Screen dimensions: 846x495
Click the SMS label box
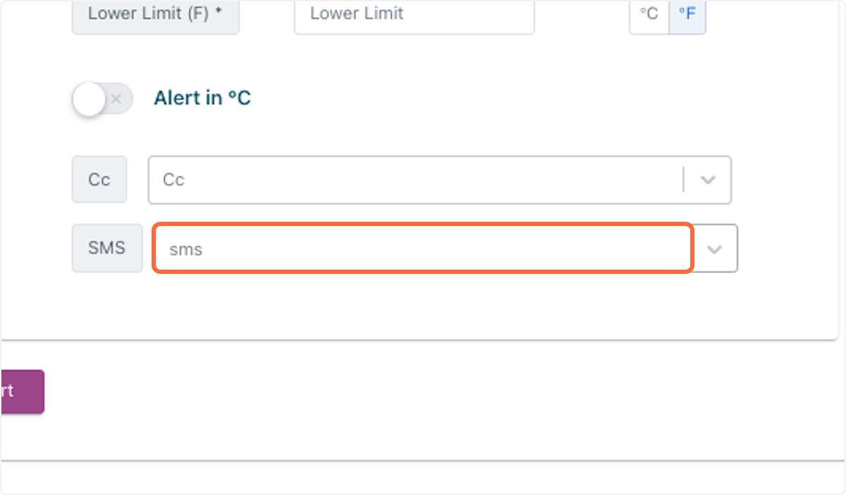(x=107, y=248)
